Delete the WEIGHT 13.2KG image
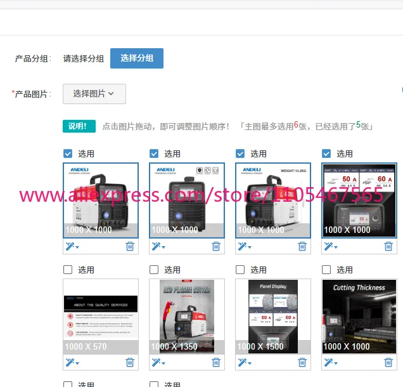403x387 pixels. point(302,246)
